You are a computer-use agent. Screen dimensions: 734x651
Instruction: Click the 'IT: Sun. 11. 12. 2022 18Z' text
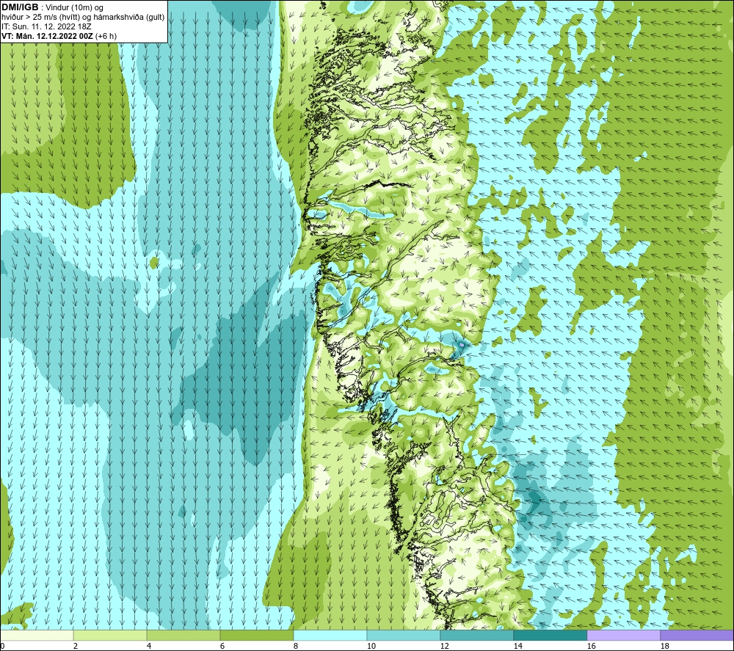pos(46,26)
